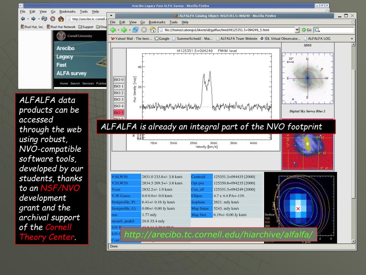
Task: Select highlighted ISO 5 button
Action: click(x=119, y=112)
